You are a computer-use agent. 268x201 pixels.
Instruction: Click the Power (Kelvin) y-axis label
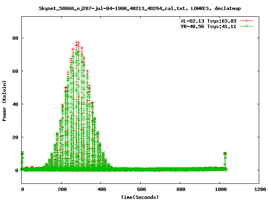coord(4,101)
